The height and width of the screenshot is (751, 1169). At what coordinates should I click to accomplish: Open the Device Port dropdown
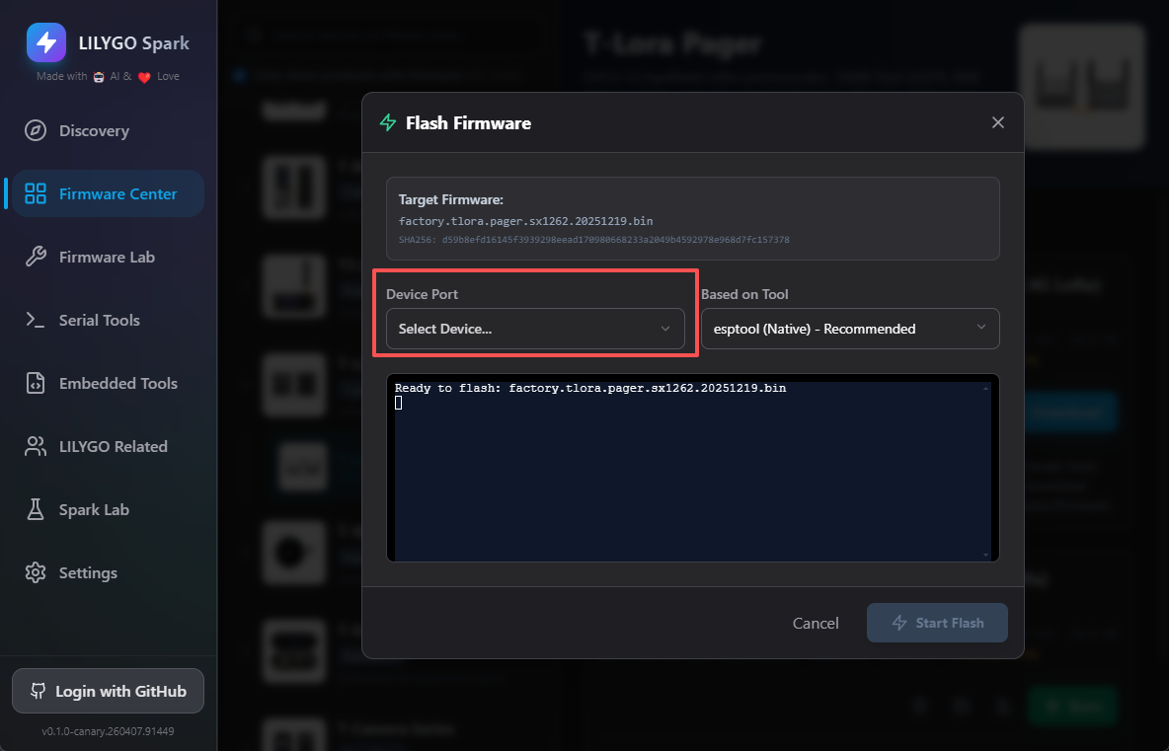tap(534, 329)
